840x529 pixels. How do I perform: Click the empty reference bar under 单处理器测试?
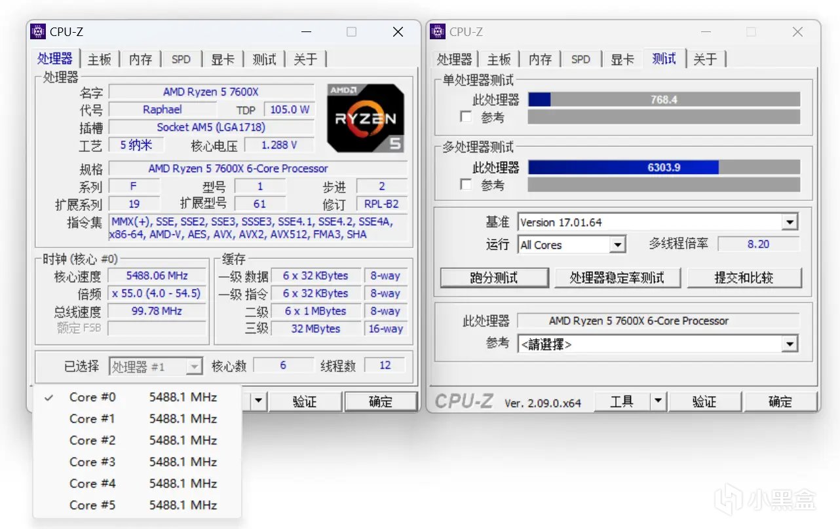click(664, 117)
